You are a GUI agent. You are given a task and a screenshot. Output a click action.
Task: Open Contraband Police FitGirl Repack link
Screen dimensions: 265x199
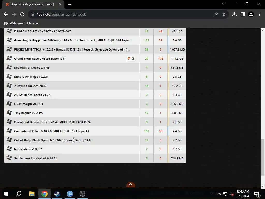pos(51,131)
